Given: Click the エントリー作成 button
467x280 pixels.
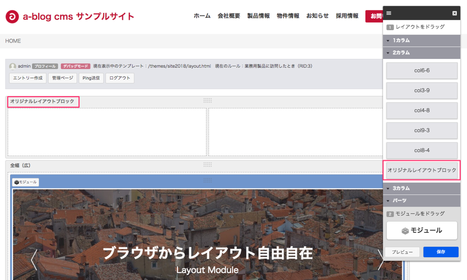Looking at the screenshot, I should tap(28, 78).
